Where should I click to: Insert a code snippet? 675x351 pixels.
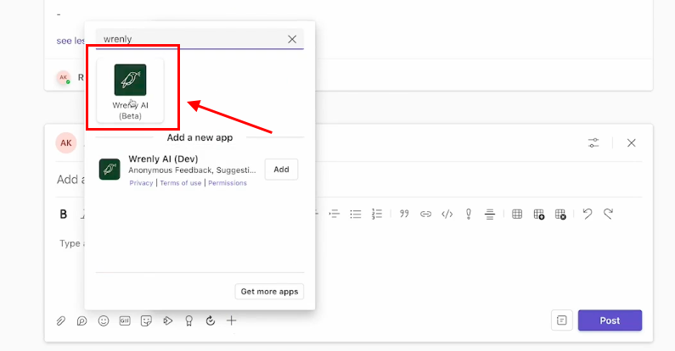click(x=447, y=214)
